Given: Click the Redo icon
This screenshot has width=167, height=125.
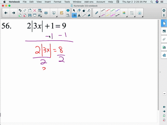Looking at the screenshot, I should (x=25, y=10).
